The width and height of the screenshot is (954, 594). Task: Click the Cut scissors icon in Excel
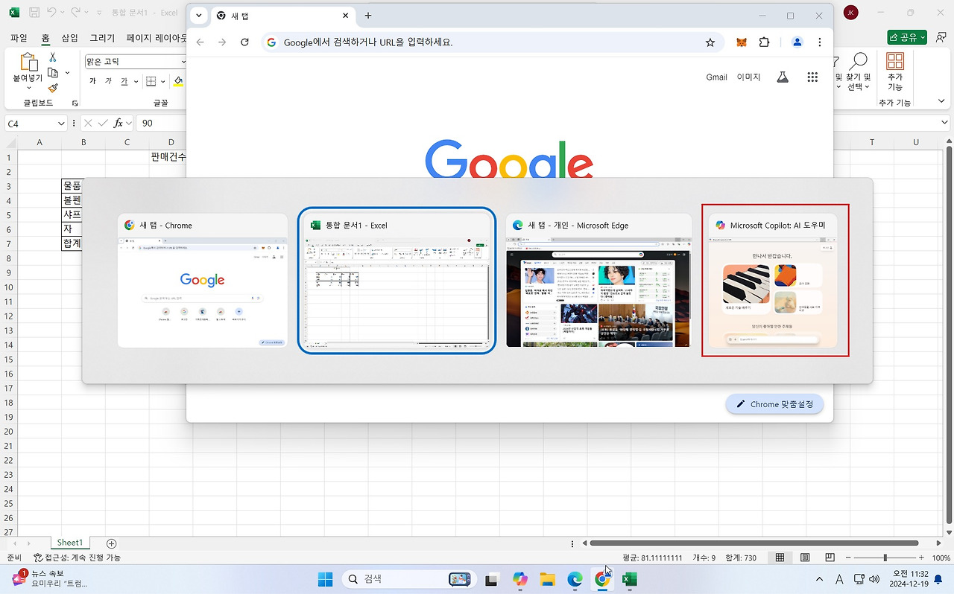click(x=53, y=57)
